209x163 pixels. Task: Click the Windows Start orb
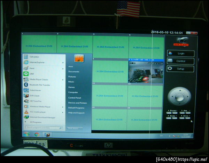click(x=26, y=135)
